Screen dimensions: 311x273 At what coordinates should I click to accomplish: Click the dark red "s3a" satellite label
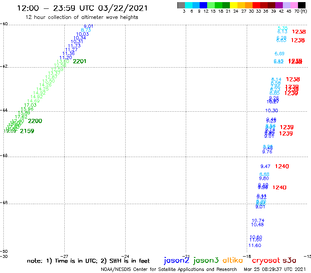(289, 260)
